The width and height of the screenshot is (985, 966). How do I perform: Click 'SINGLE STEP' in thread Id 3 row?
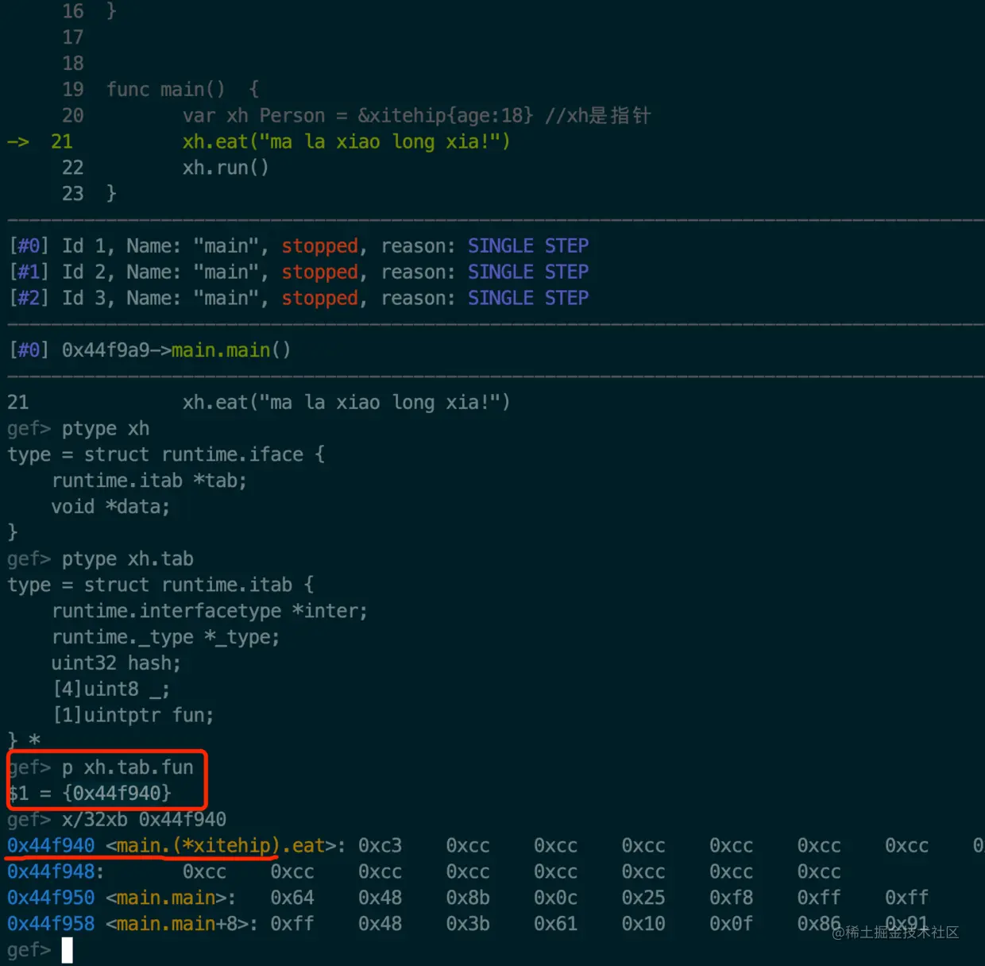(528, 298)
